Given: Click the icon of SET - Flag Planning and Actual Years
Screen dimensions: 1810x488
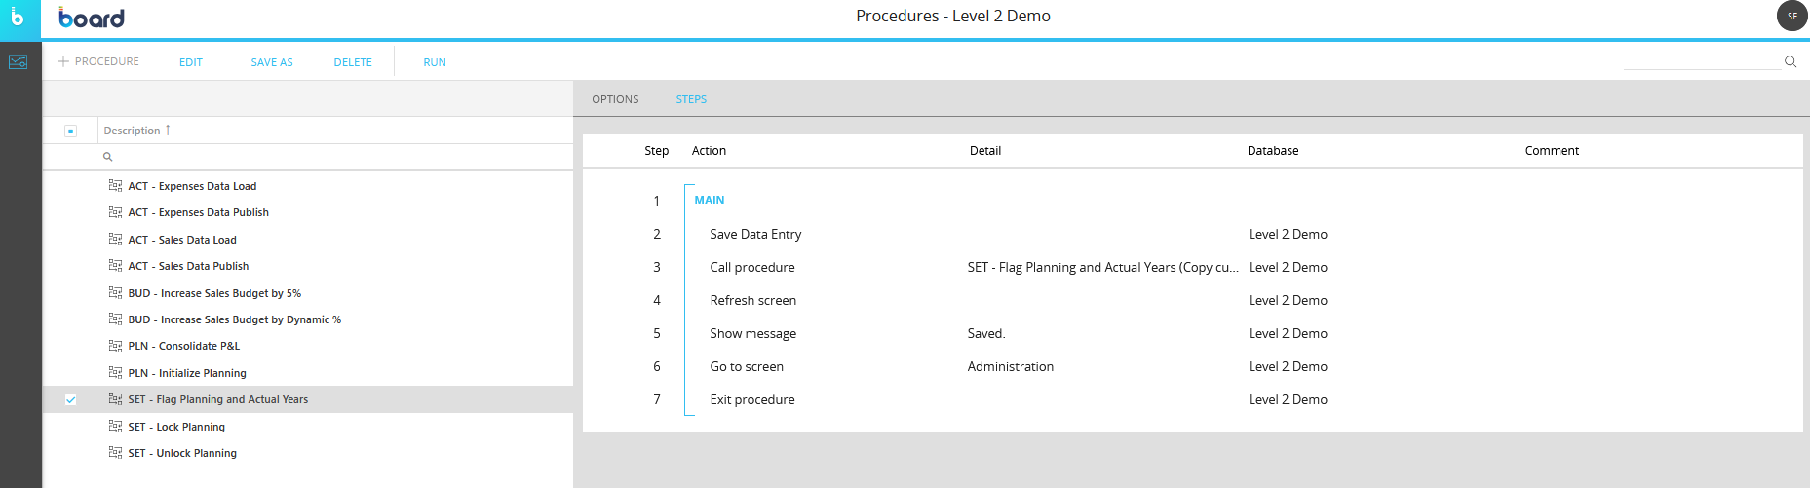Looking at the screenshot, I should [x=115, y=398].
